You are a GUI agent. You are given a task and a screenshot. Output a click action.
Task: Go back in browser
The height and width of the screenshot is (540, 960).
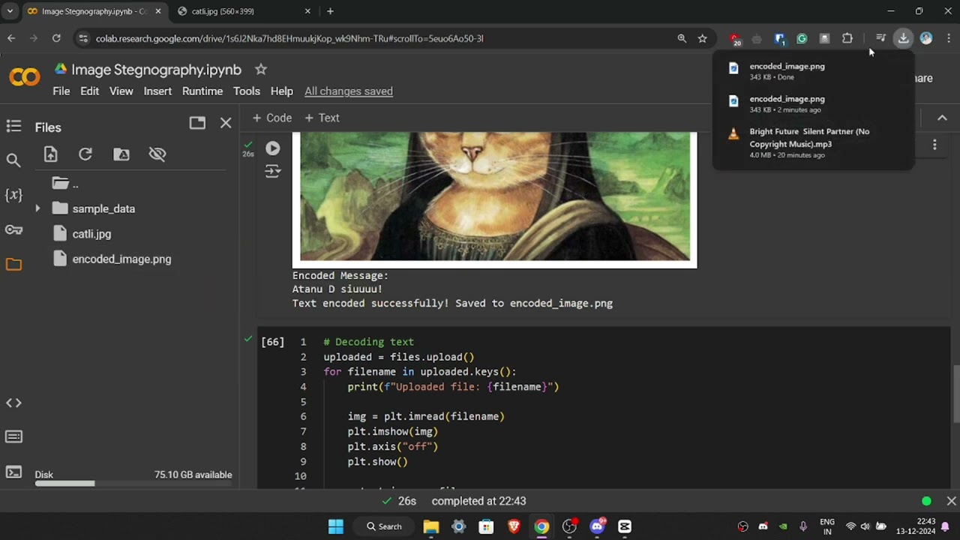pos(11,38)
